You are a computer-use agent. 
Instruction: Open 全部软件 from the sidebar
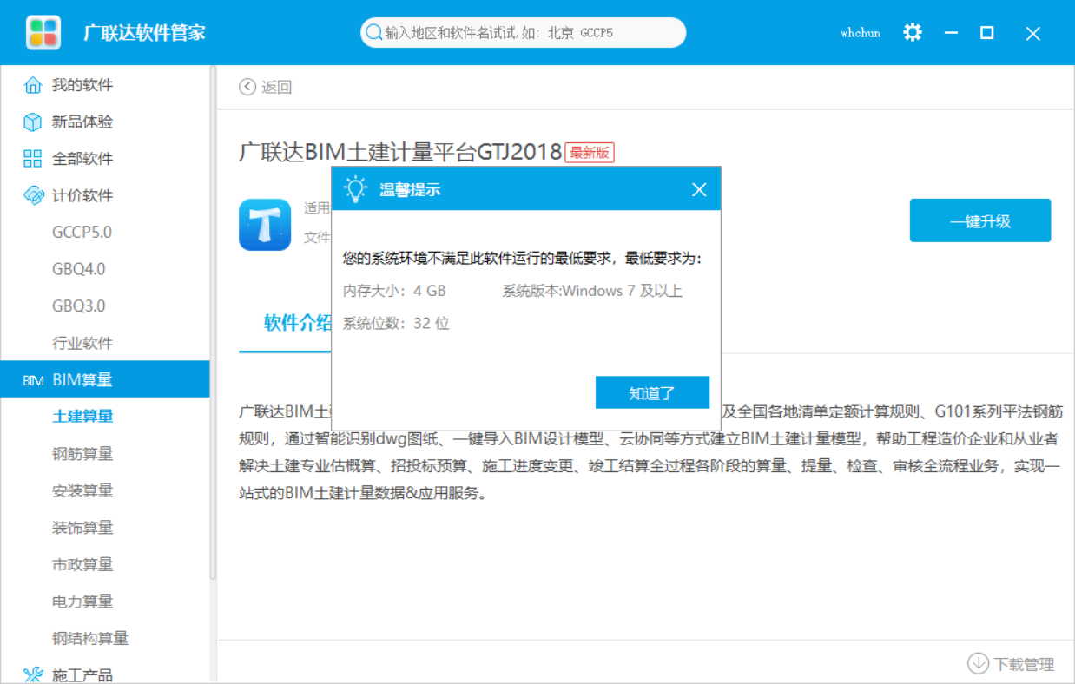coord(33,158)
